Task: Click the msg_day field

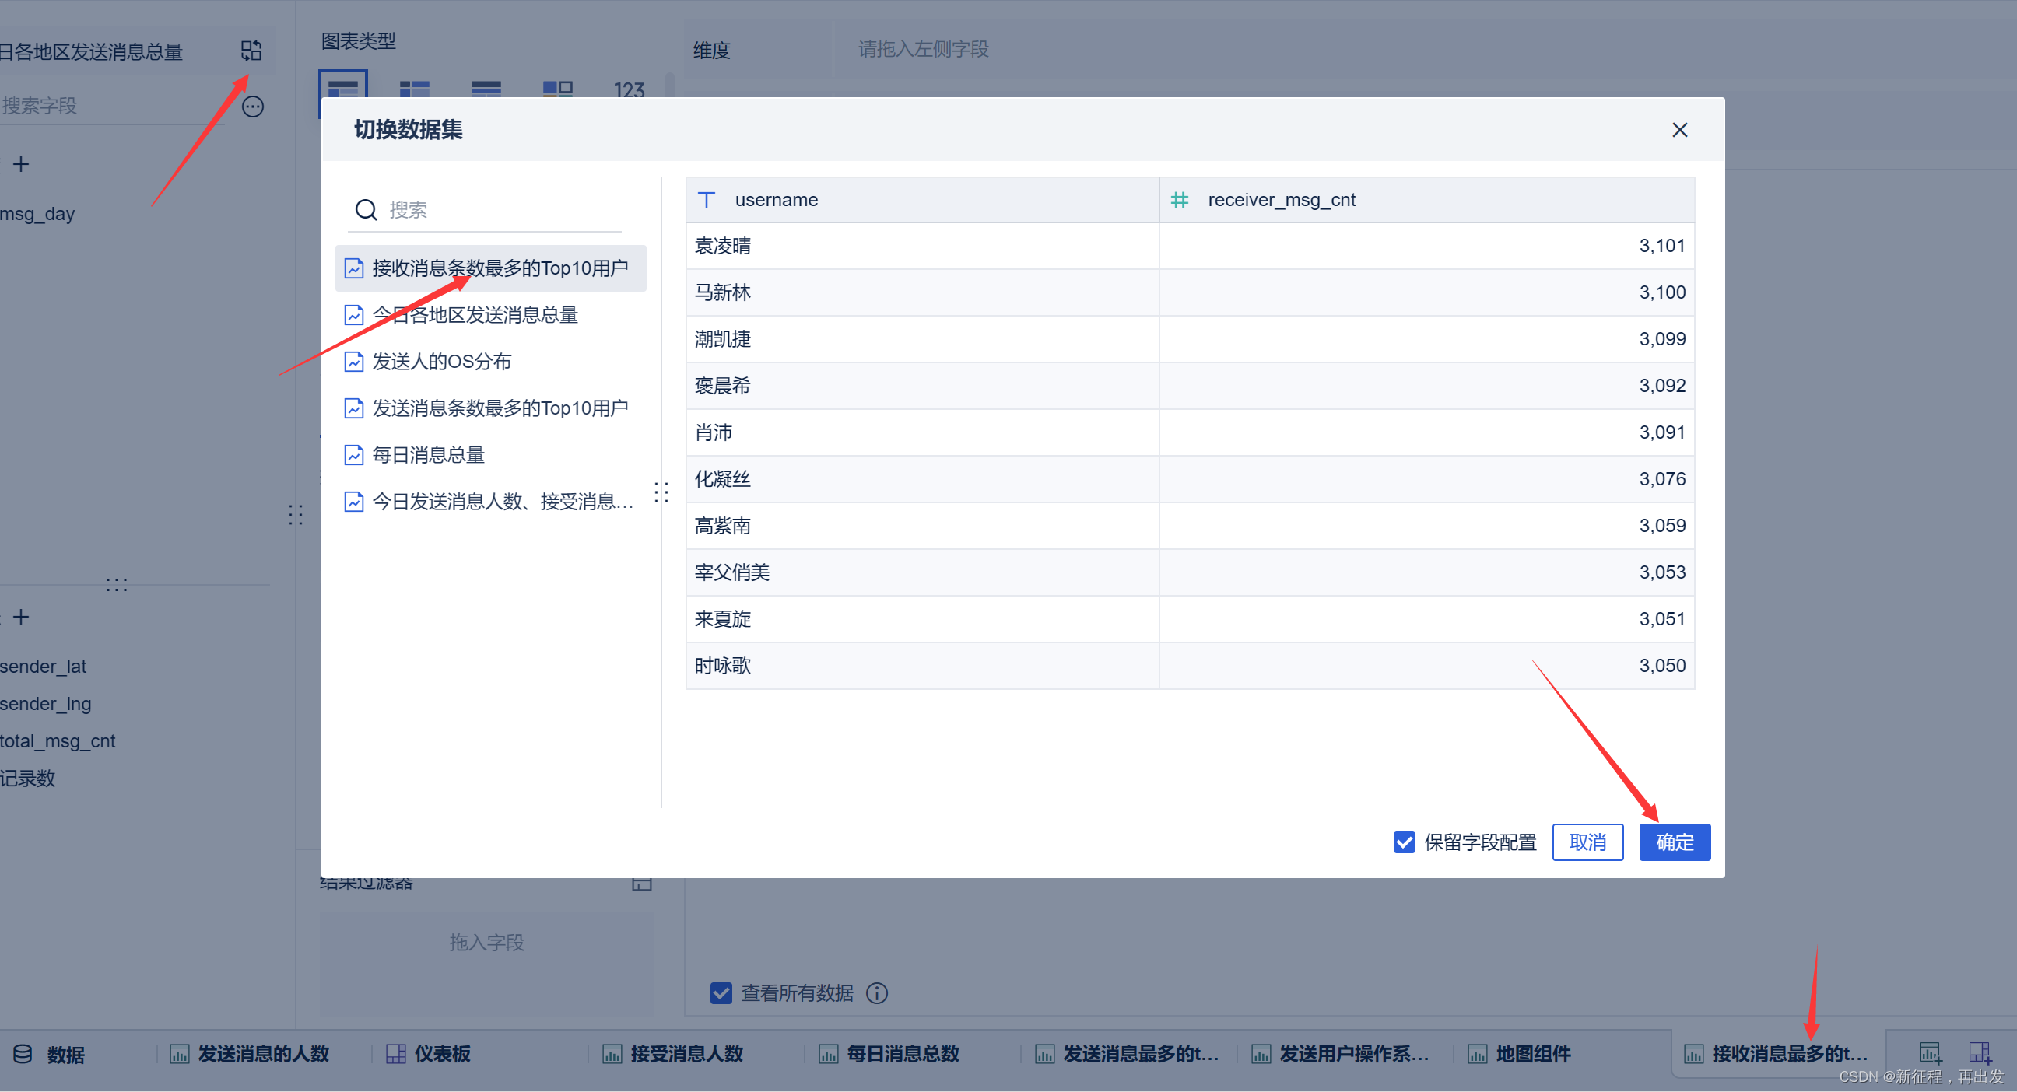Action: point(37,214)
